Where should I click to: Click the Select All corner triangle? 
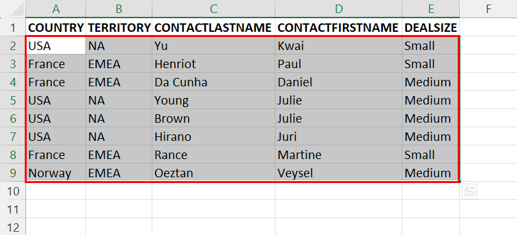click(x=17, y=10)
